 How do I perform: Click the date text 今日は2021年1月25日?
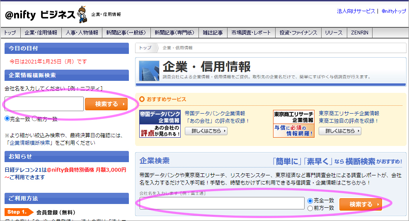(x=48, y=62)
